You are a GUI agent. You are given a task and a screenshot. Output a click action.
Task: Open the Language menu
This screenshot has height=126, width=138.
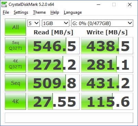[x=73, y=12]
